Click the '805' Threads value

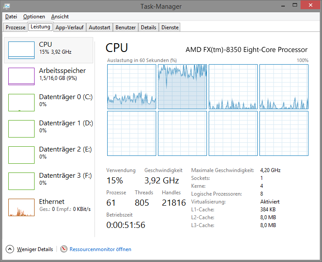(x=142, y=203)
